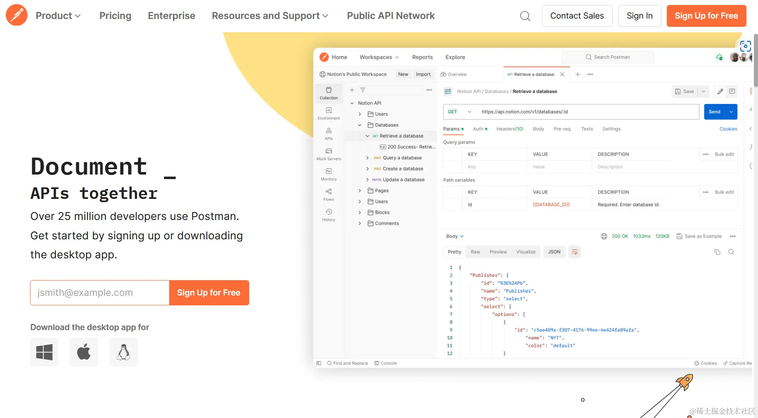
Task: Go to the Enterprise page
Action: (x=172, y=16)
